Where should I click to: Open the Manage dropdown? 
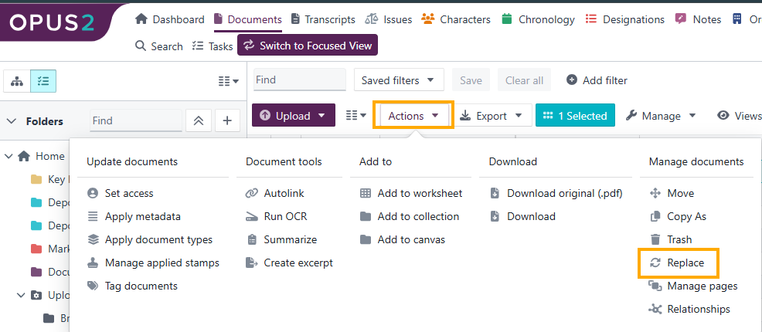coord(662,116)
